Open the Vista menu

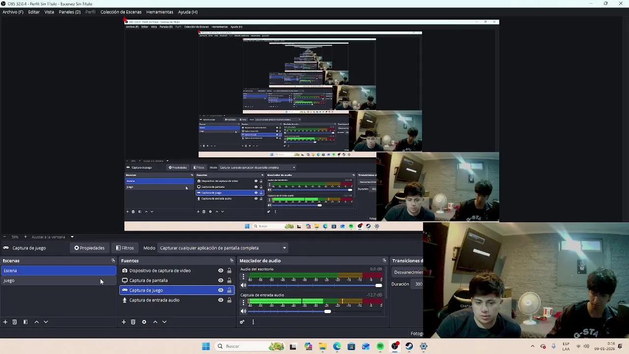click(x=49, y=12)
